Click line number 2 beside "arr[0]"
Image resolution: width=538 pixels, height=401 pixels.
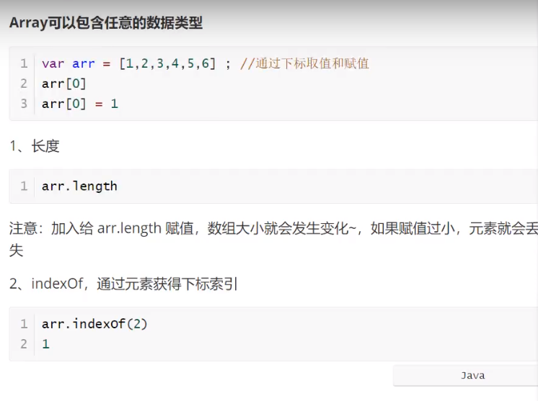[x=24, y=84]
